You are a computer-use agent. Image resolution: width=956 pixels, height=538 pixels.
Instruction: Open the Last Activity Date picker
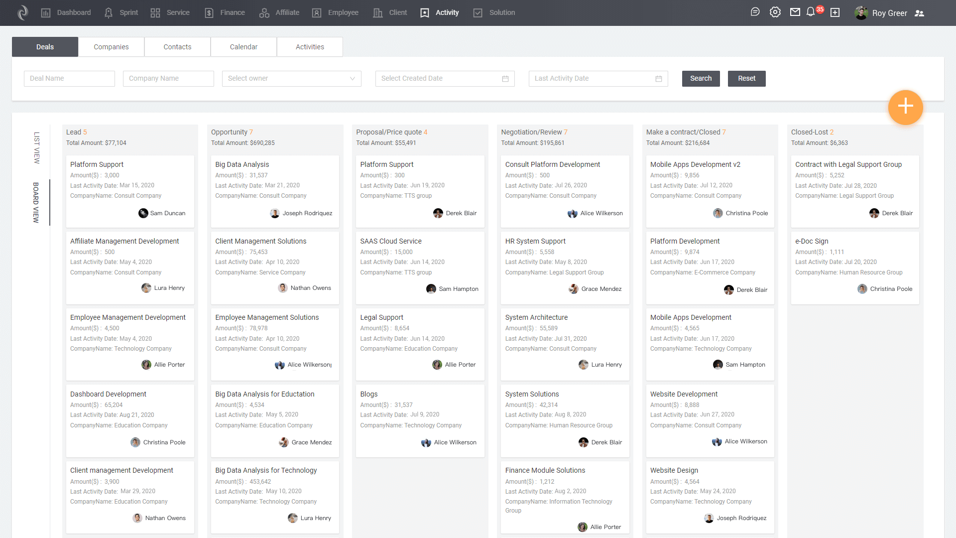pyautogui.click(x=593, y=79)
